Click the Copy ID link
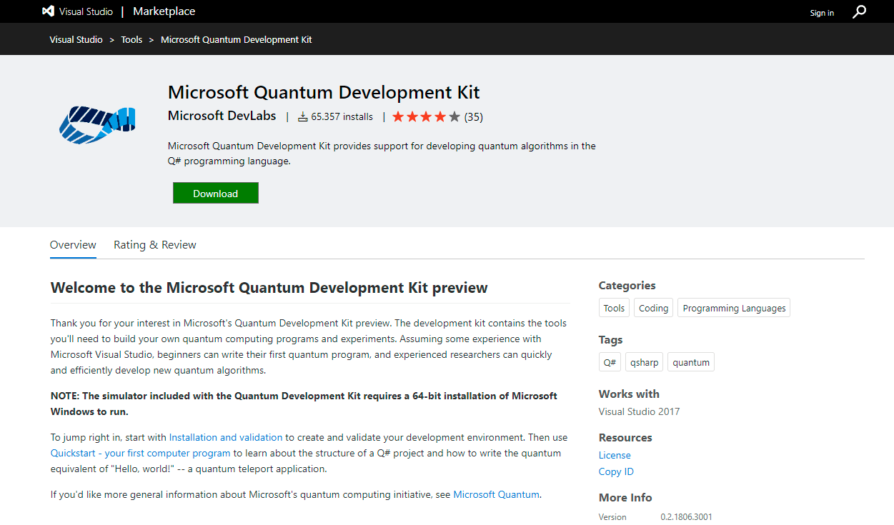 point(616,471)
